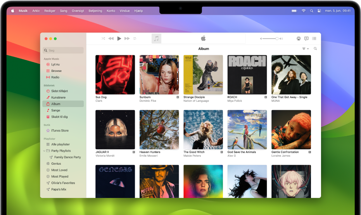Open the JAGUAR II album
Viewport: 361px width, 215px height.
[x=115, y=130]
